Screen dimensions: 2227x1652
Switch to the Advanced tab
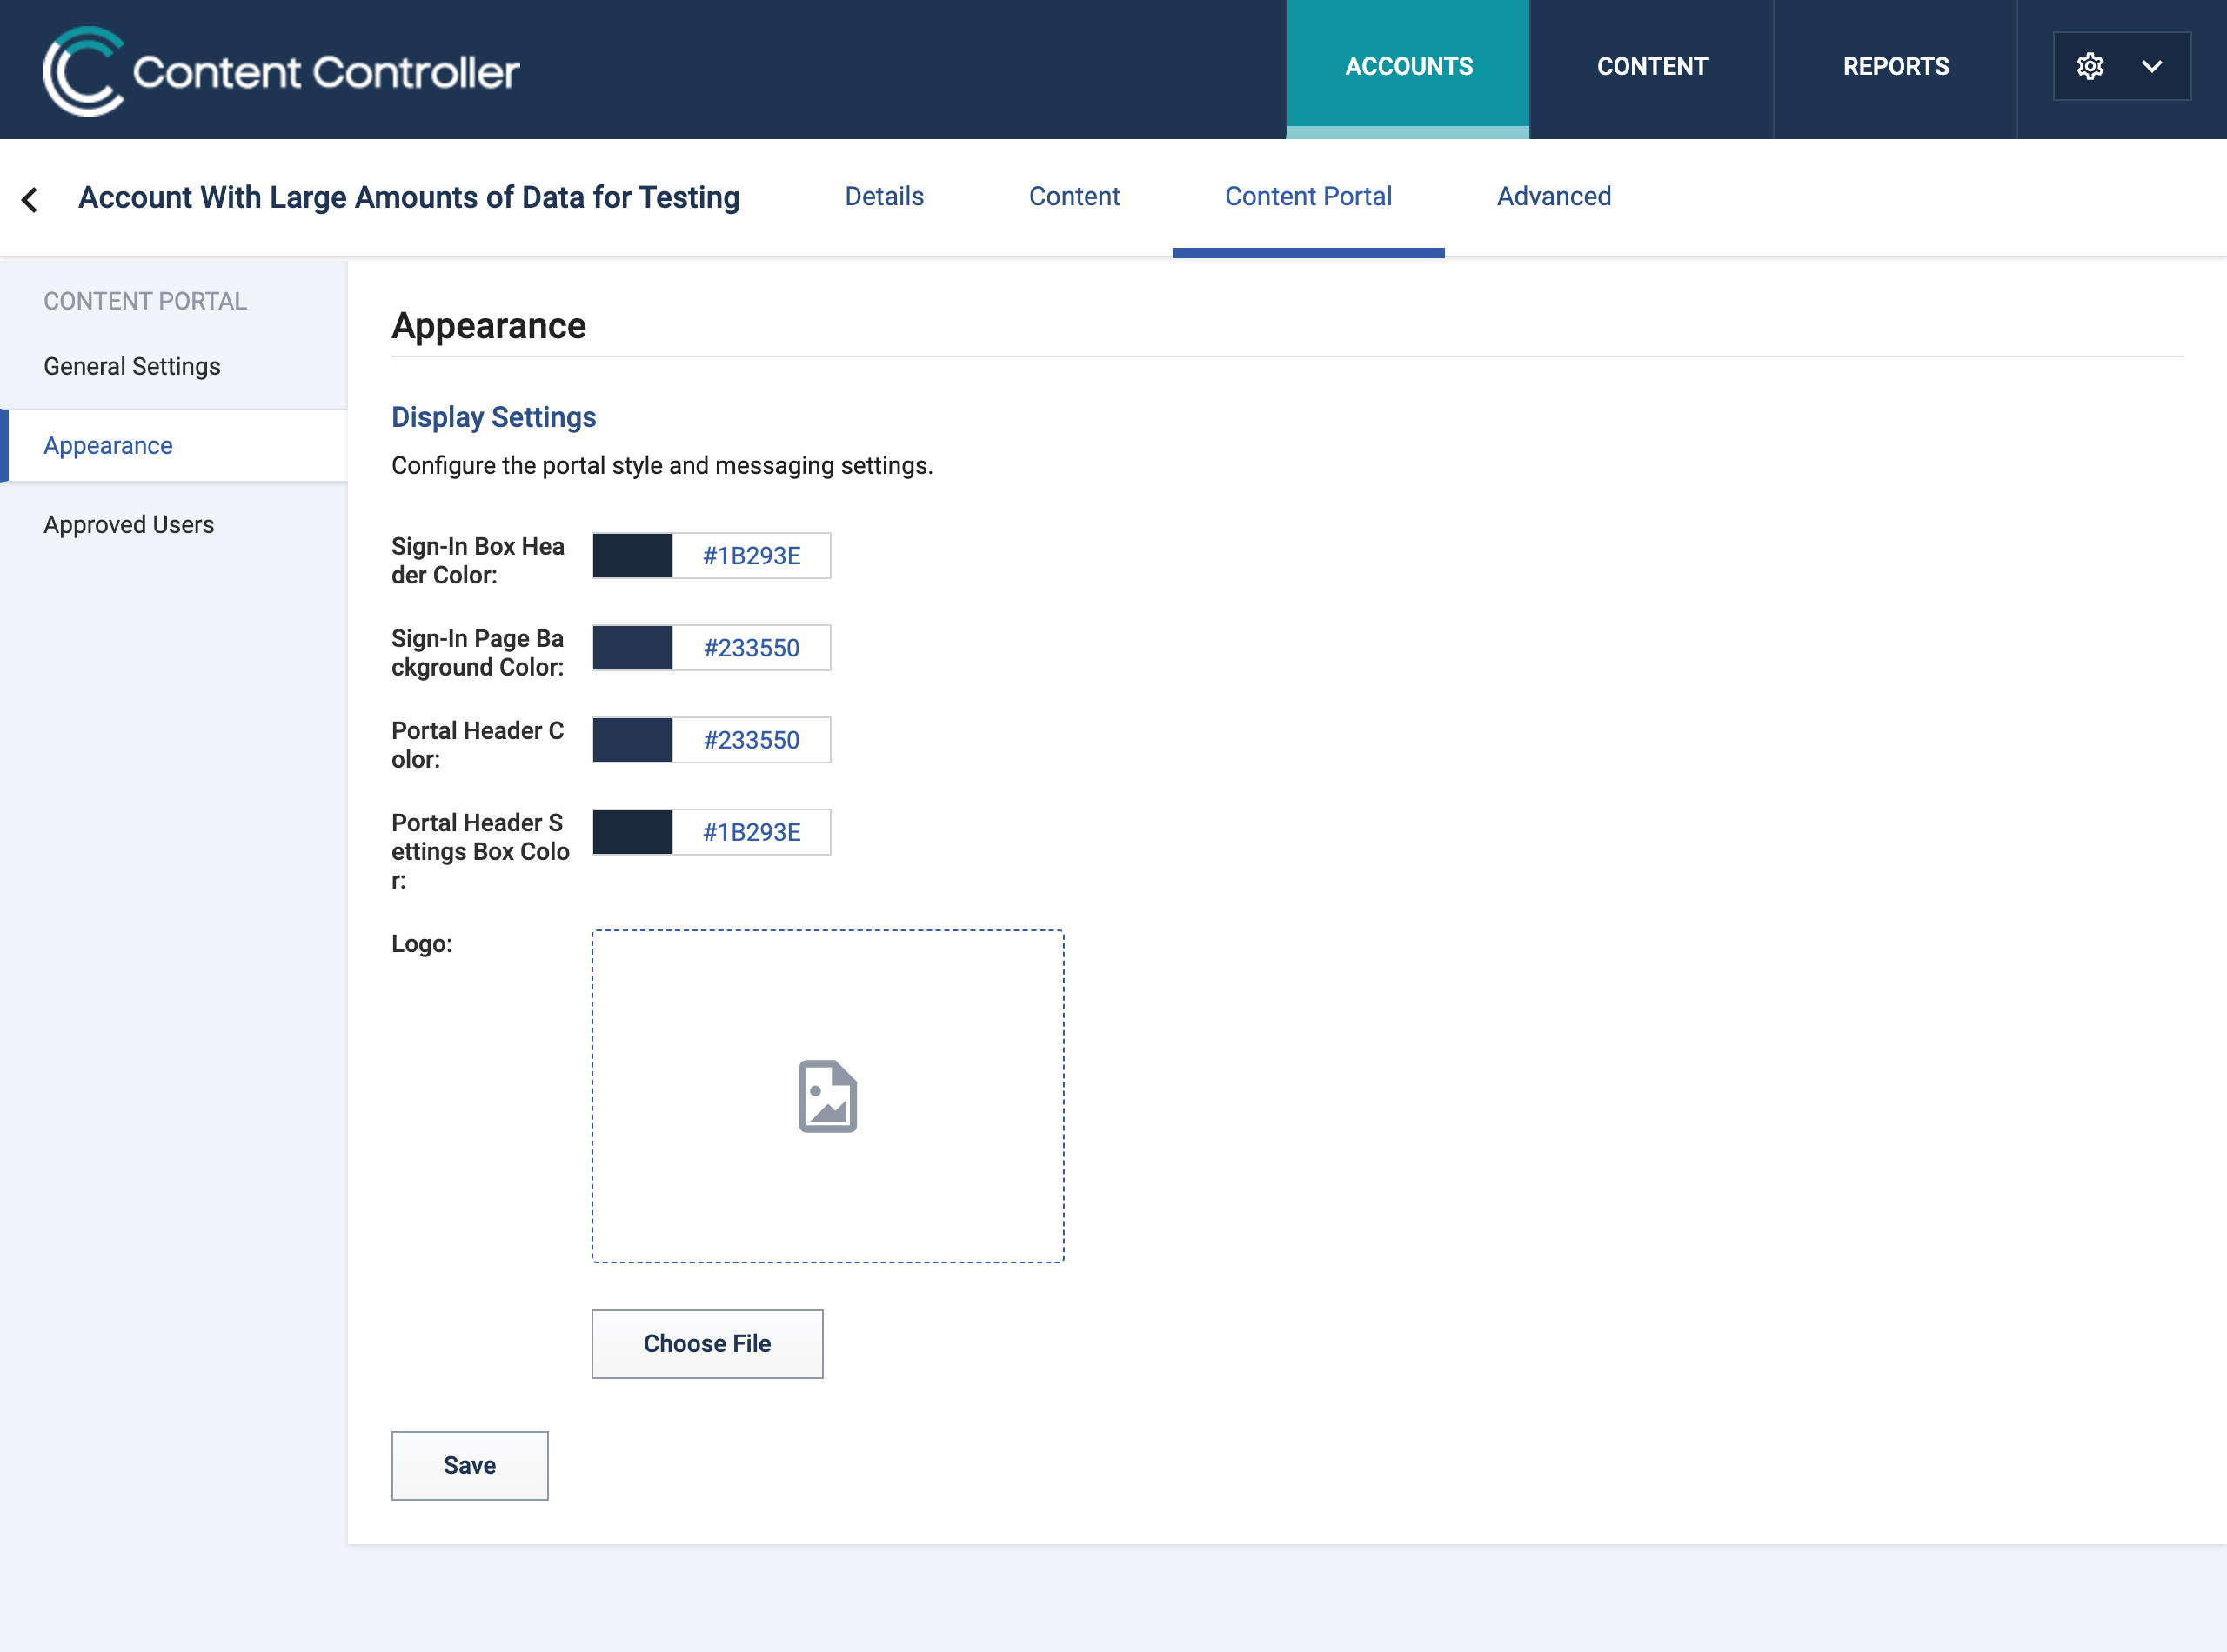[x=1554, y=196]
